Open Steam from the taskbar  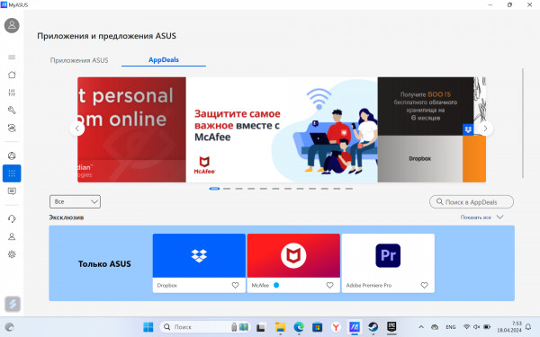pos(373,327)
